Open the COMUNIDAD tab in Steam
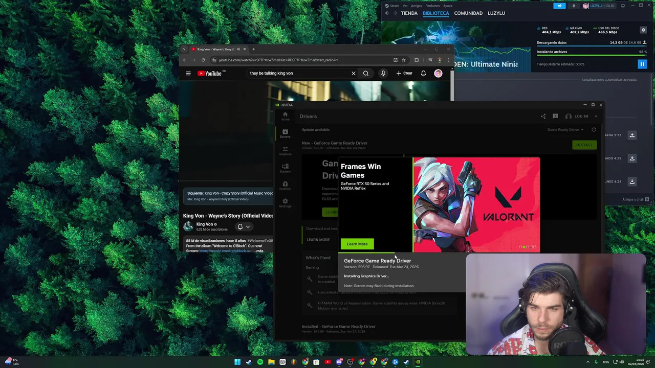 click(468, 13)
